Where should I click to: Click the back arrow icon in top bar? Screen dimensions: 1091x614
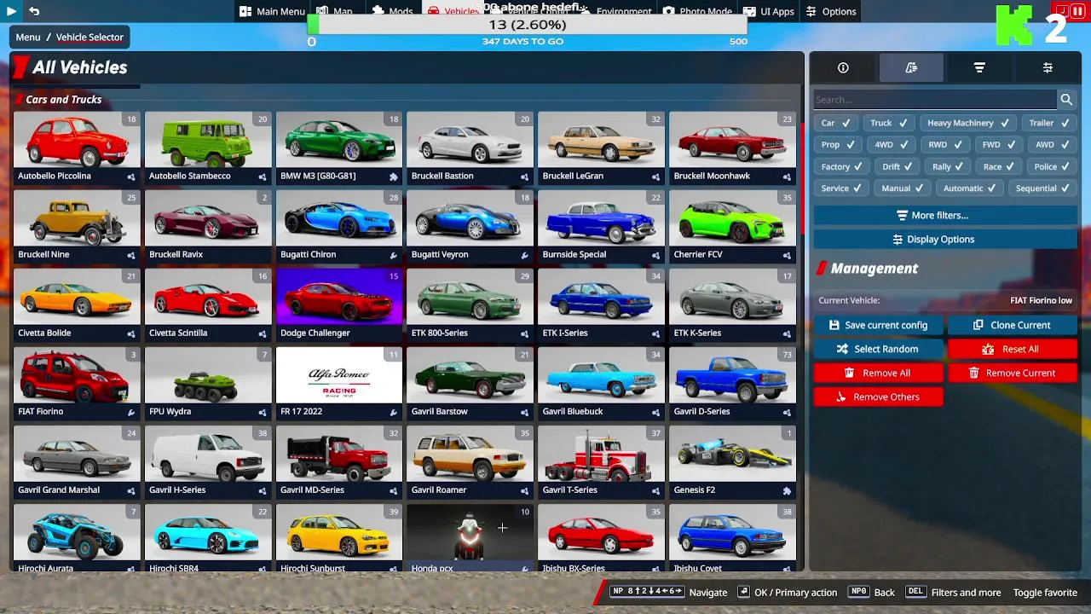(x=34, y=11)
